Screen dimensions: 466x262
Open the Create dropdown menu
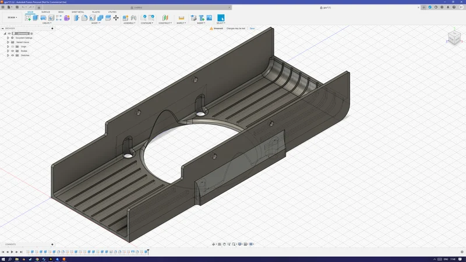47,23
